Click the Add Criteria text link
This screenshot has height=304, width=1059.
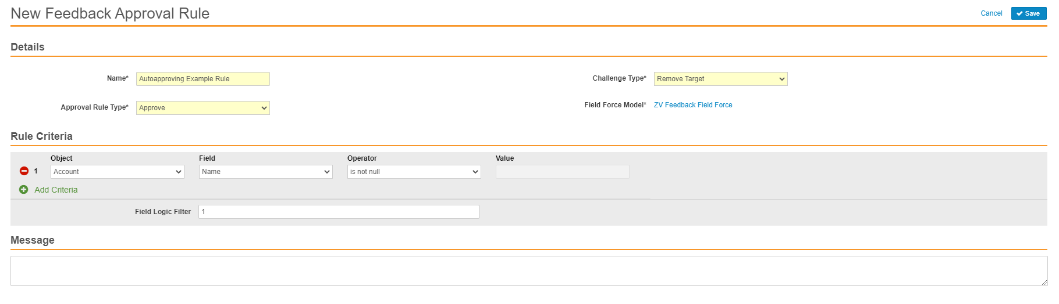56,190
